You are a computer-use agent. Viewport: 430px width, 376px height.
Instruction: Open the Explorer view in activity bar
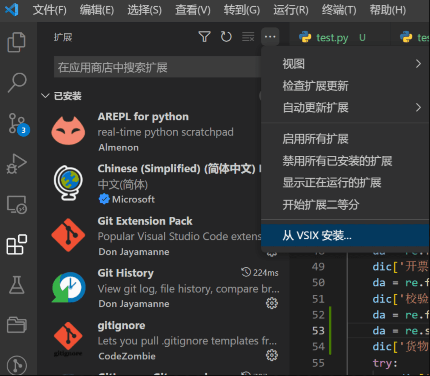click(x=16, y=43)
